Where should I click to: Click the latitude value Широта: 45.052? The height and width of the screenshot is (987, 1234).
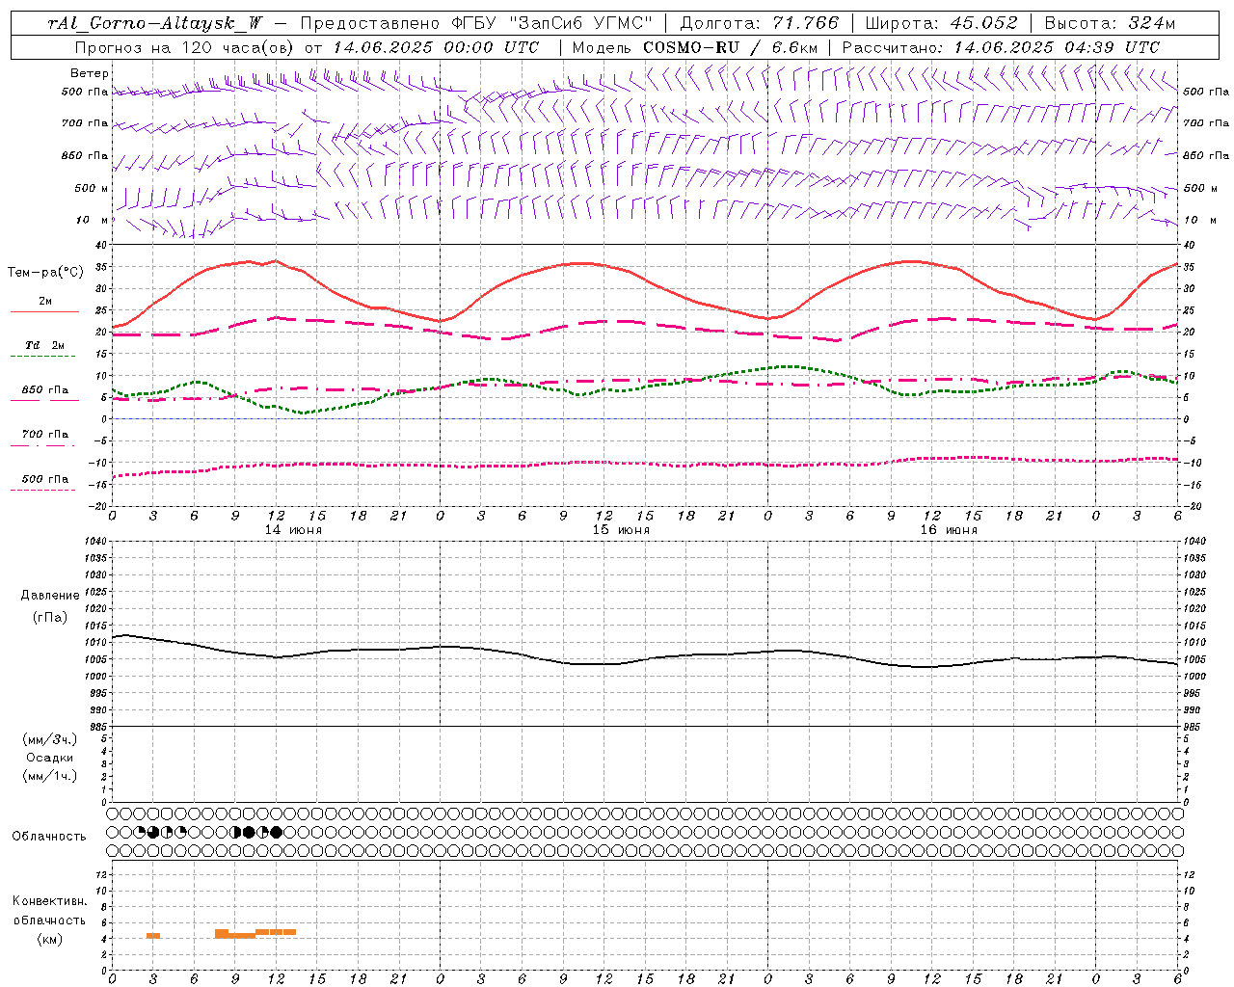pyautogui.click(x=941, y=23)
